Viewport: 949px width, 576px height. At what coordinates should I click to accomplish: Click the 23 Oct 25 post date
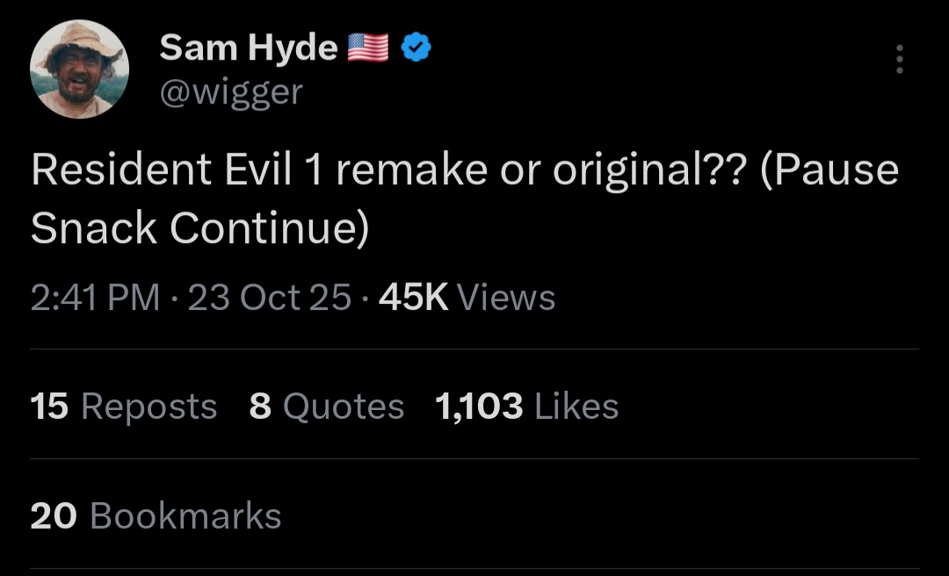269,298
